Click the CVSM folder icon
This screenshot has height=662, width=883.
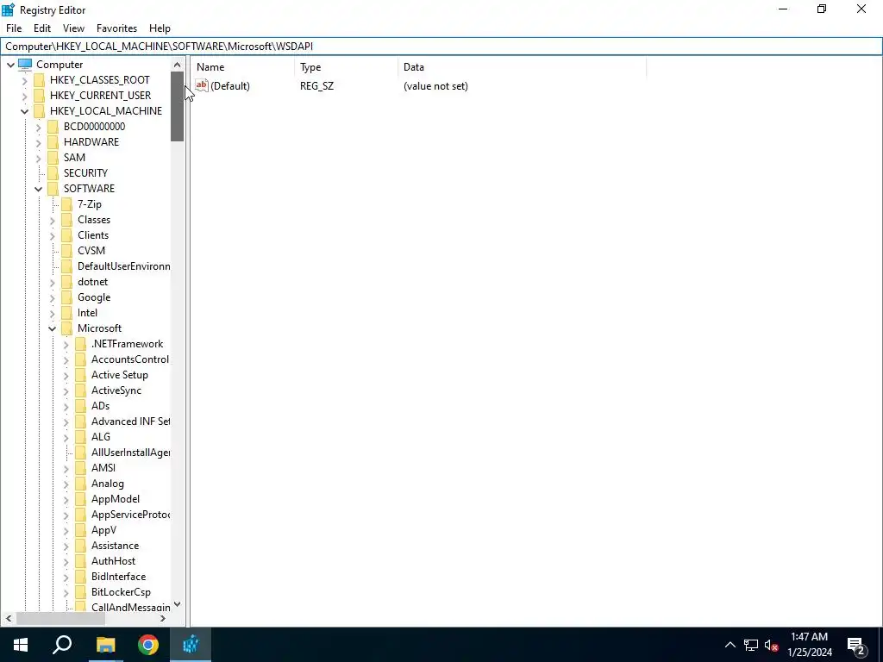coord(67,251)
